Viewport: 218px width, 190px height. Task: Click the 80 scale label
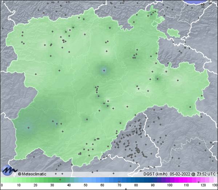tap(136, 185)
